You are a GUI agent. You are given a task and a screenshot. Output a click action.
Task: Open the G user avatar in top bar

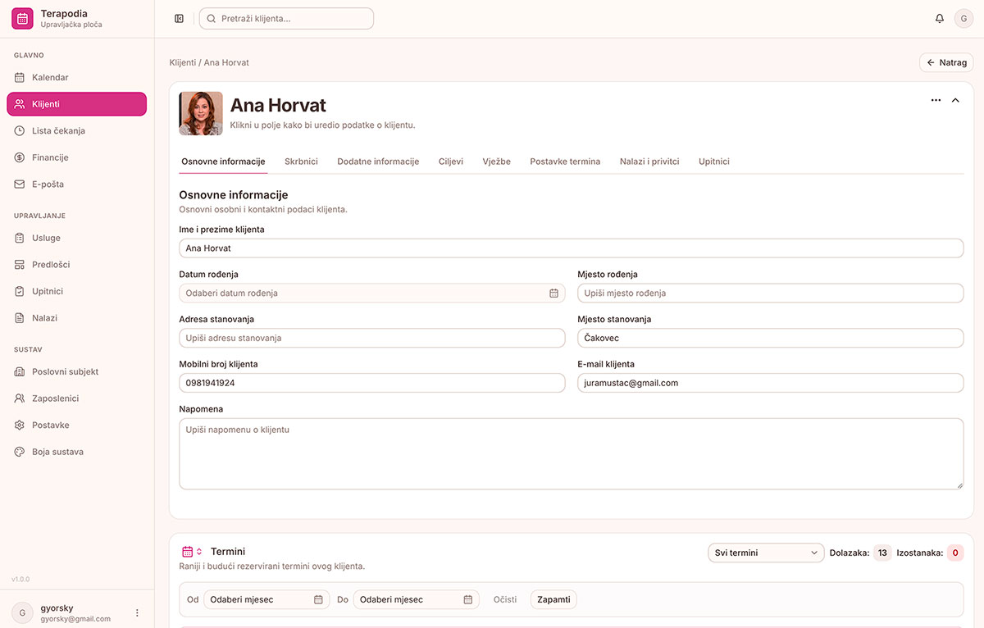[x=963, y=18]
